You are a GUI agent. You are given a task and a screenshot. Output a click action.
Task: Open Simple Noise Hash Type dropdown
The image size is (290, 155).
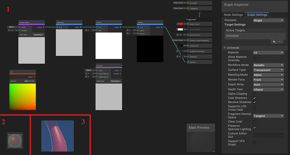(39, 35)
